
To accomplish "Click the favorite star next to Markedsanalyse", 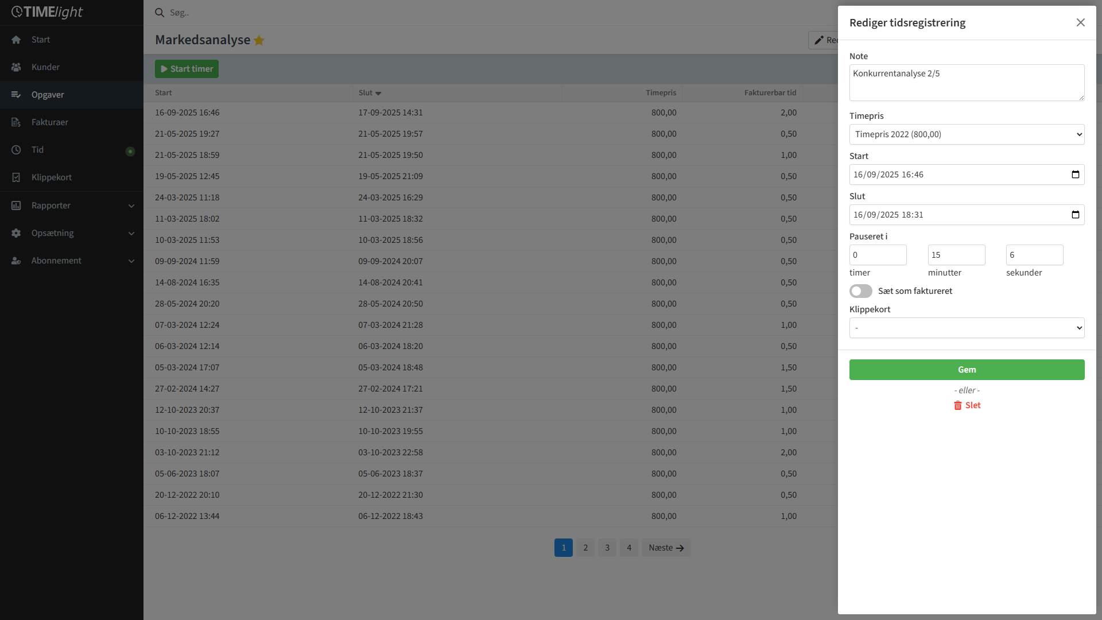I will (259, 40).
